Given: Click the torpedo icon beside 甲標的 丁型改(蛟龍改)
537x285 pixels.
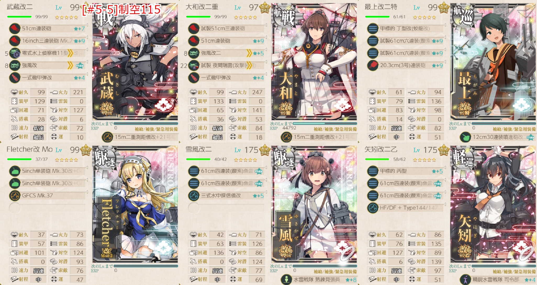Looking at the screenshot, I should point(373,28).
